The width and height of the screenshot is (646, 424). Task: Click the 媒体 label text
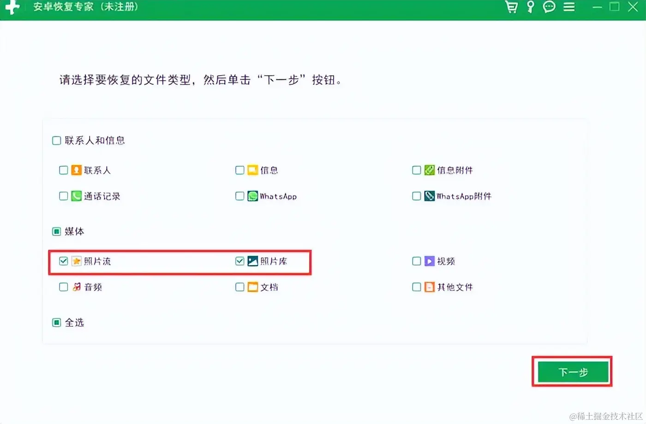click(74, 231)
